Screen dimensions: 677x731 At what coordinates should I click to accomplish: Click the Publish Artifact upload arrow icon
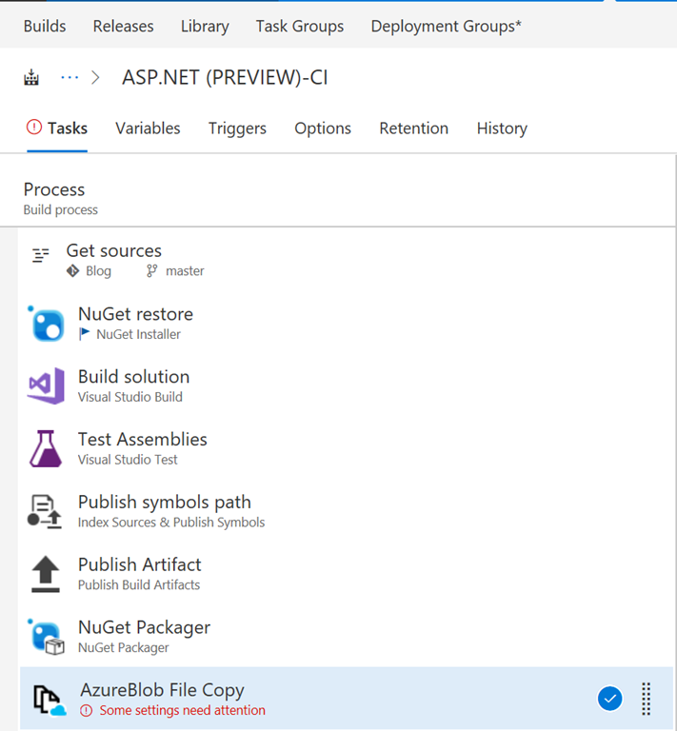46,574
